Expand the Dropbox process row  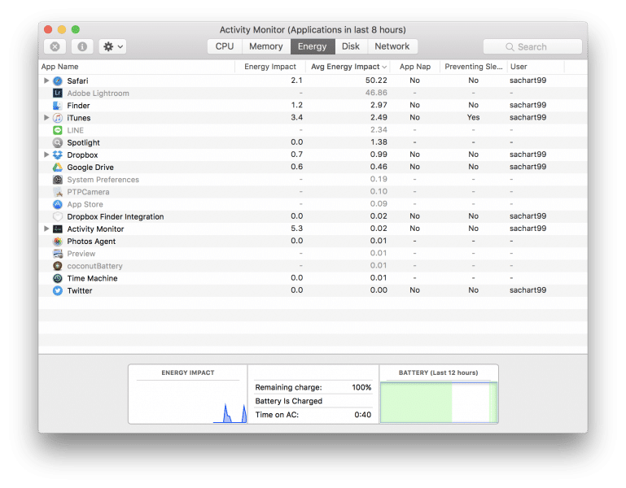pyautogui.click(x=46, y=155)
